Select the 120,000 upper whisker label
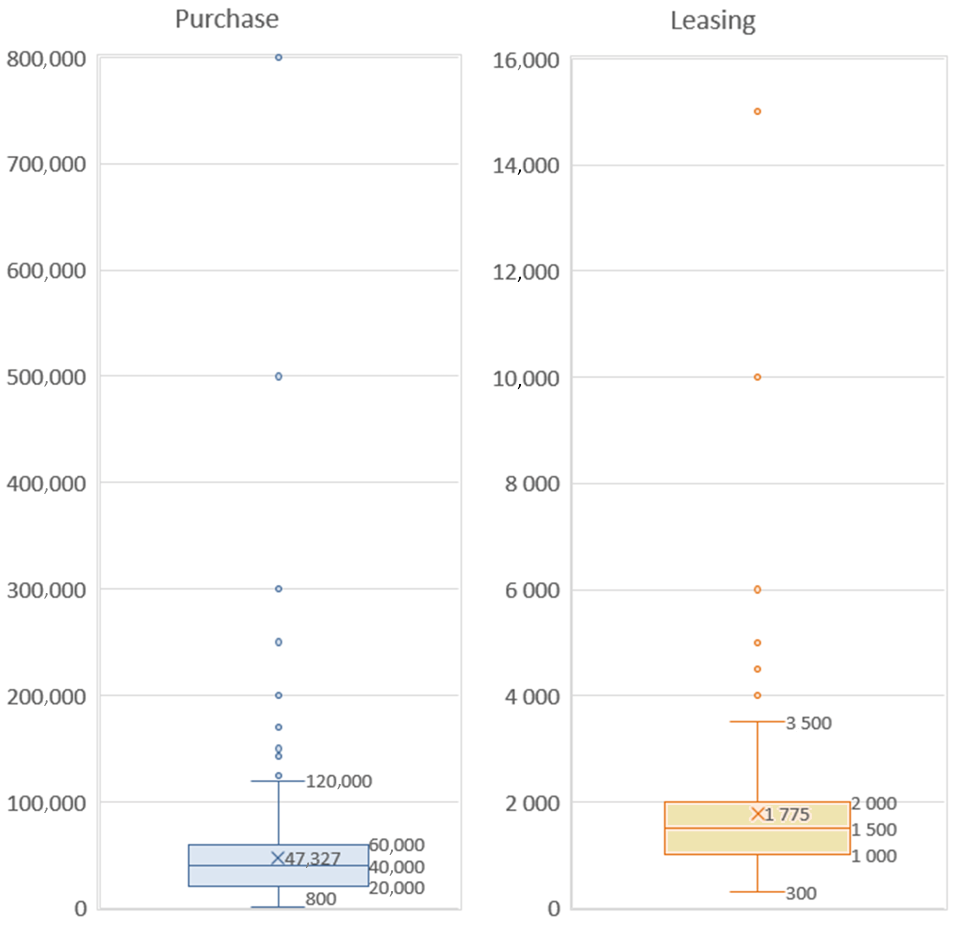The image size is (961, 930). (x=339, y=781)
